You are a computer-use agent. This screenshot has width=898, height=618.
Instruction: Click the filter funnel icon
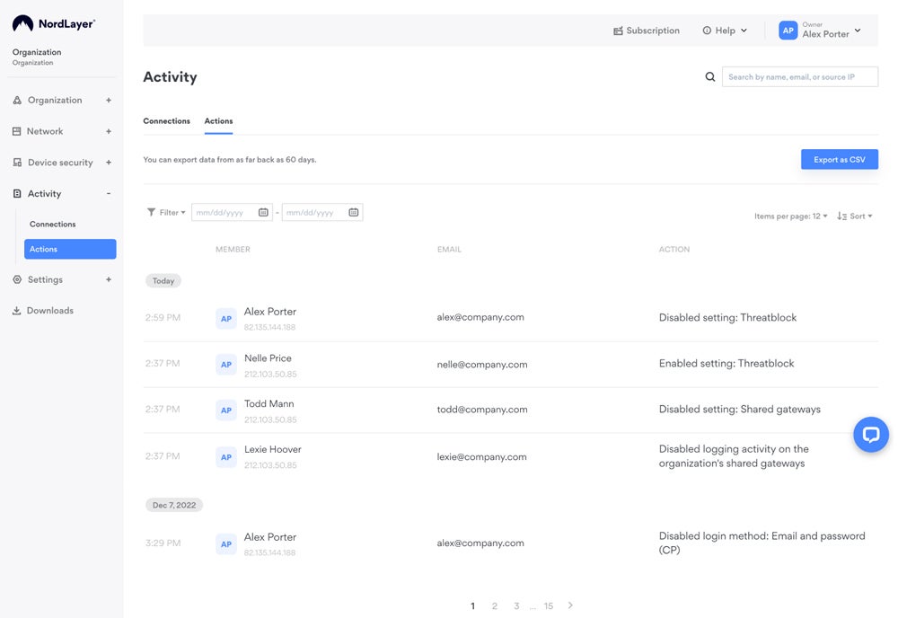(151, 212)
